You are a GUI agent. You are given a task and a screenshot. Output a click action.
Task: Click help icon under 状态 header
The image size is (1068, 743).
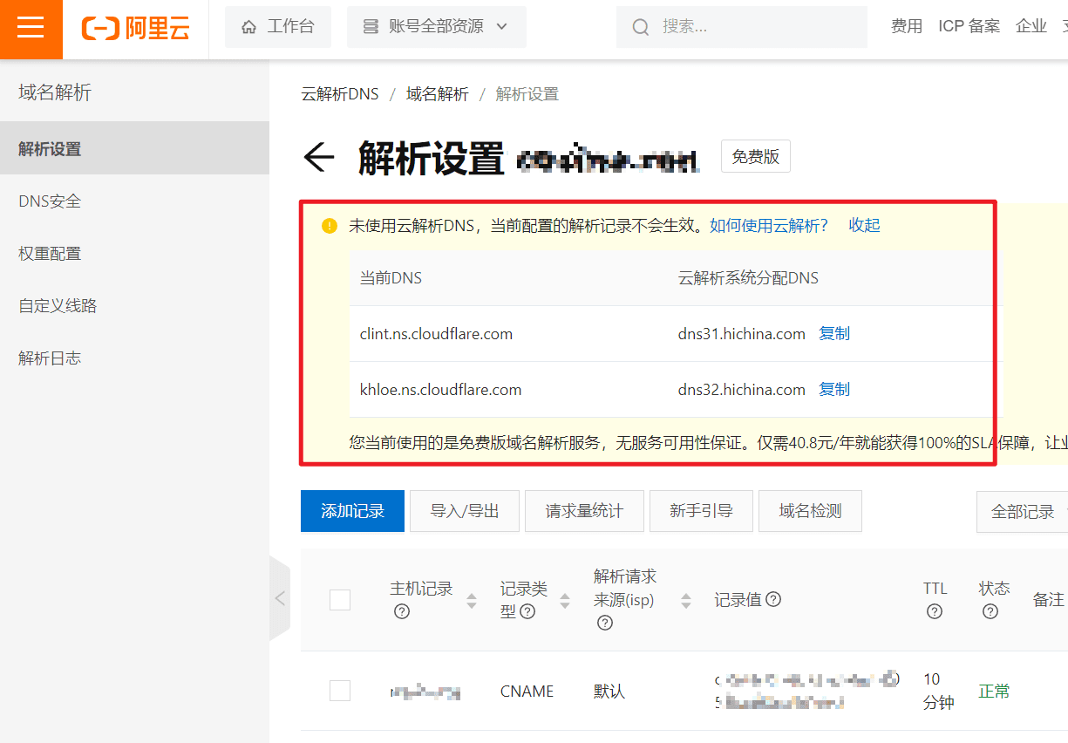(x=990, y=611)
